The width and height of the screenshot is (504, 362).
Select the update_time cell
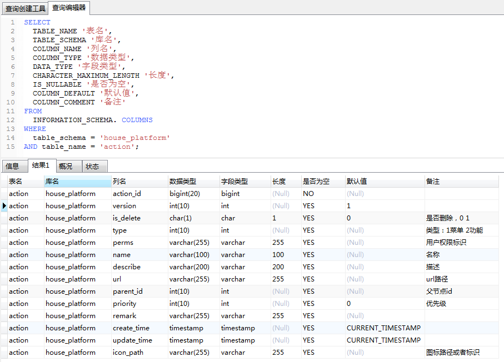tap(139, 340)
